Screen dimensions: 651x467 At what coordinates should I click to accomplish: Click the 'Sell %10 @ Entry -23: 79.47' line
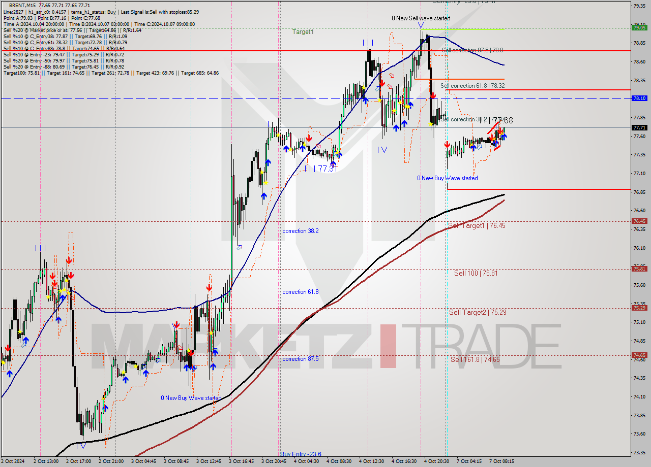64,54
